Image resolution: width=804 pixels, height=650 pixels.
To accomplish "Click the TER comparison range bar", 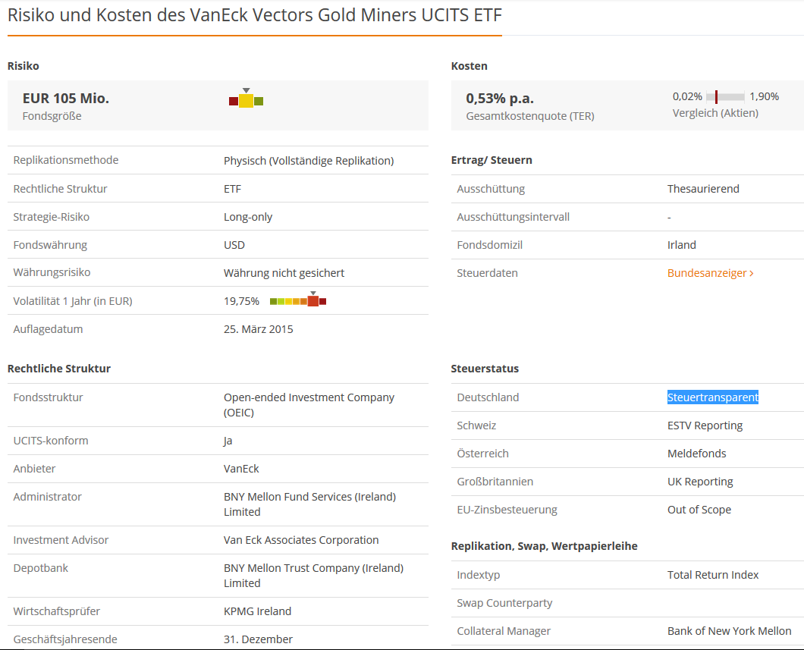I will coord(726,97).
